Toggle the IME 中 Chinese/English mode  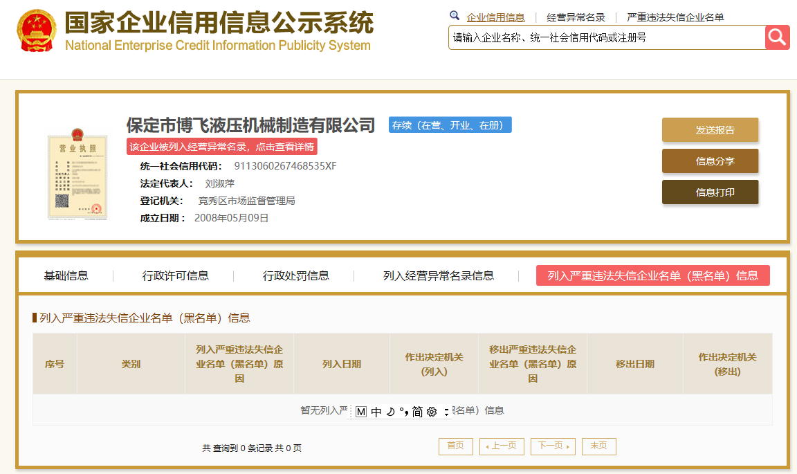click(376, 412)
